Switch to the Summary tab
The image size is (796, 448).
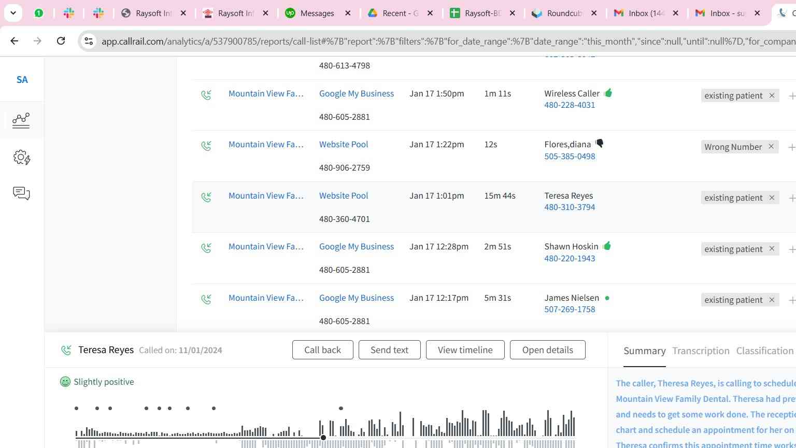(644, 351)
